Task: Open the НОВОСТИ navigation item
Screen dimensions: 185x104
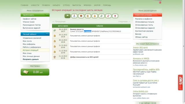Action: [35, 5]
